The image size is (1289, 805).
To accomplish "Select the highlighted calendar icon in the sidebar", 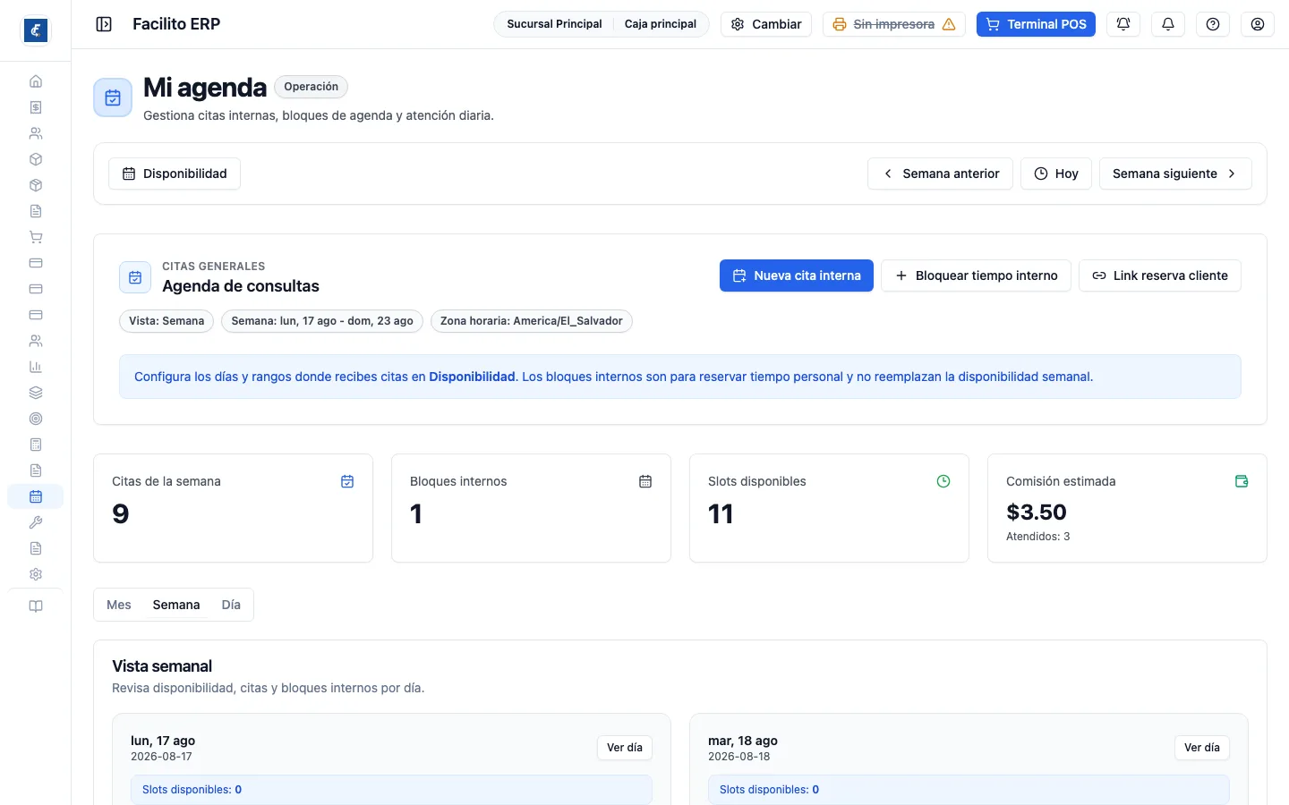I will click(x=36, y=496).
